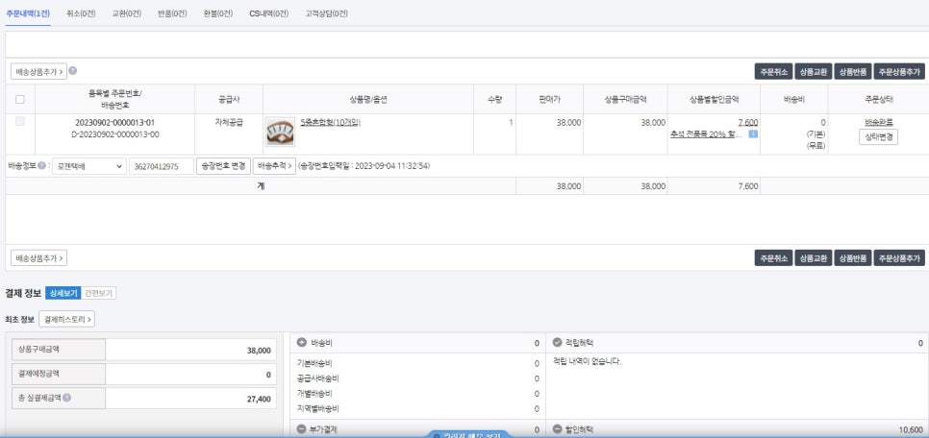Image resolution: width=929 pixels, height=438 pixels.
Task: Open the 로젠택배 courier dropdown
Action: tap(88, 166)
